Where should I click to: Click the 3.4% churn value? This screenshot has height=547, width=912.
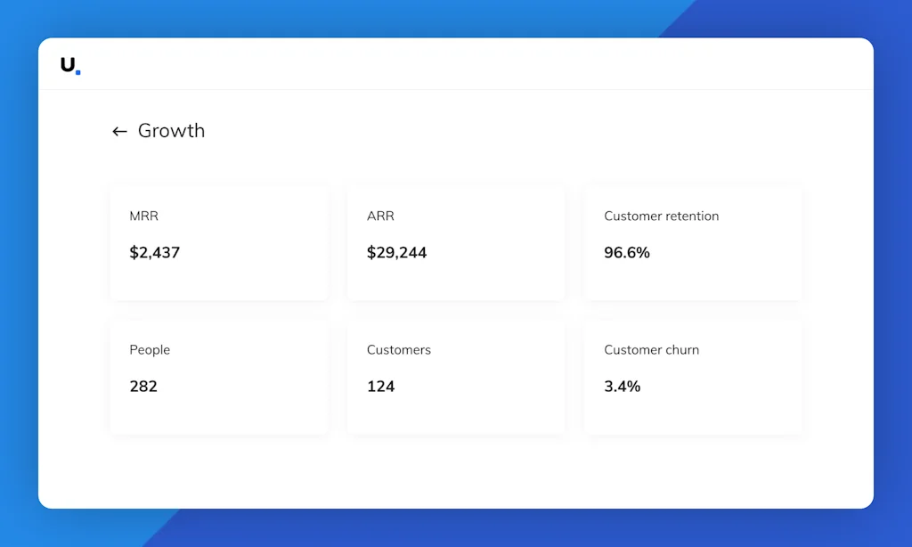point(623,387)
